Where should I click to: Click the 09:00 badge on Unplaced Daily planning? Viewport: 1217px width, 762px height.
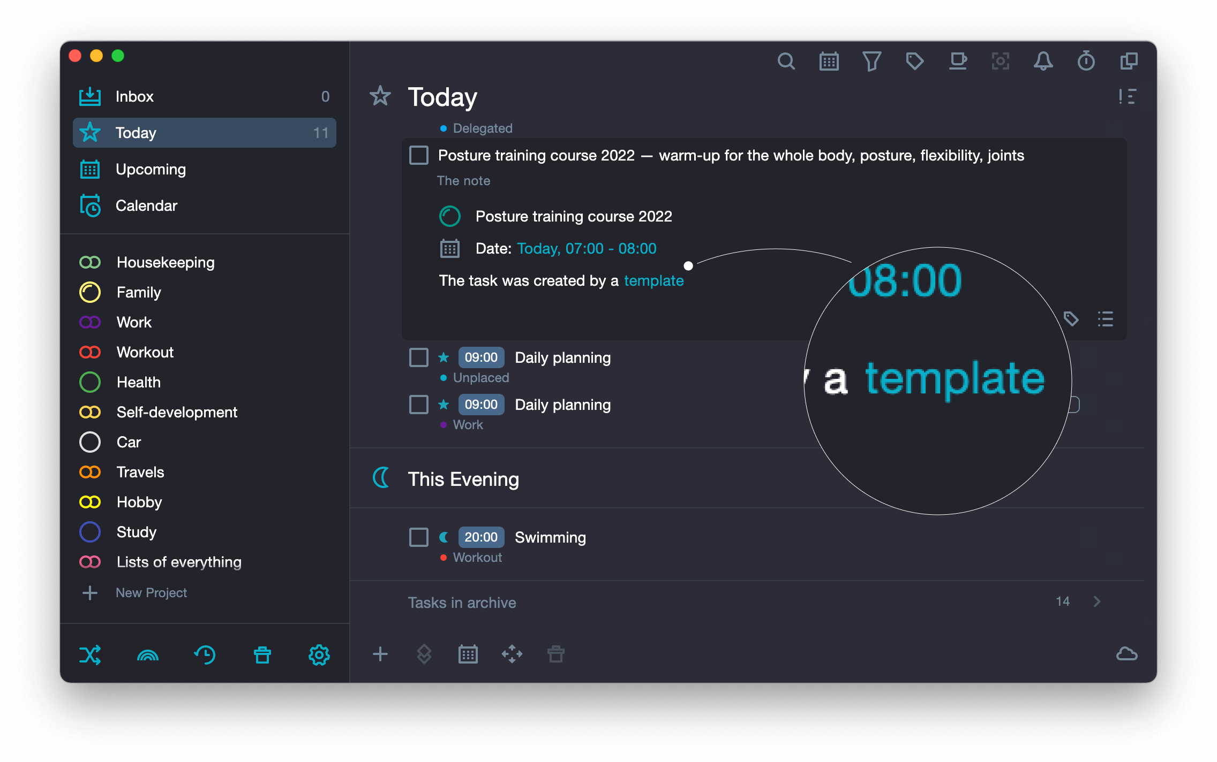tap(481, 357)
